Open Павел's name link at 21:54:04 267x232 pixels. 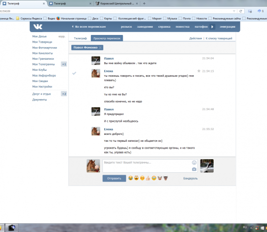[x=109, y=59]
